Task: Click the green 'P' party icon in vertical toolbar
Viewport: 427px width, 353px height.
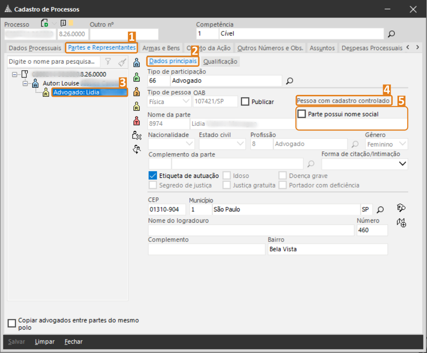Action: (x=137, y=77)
